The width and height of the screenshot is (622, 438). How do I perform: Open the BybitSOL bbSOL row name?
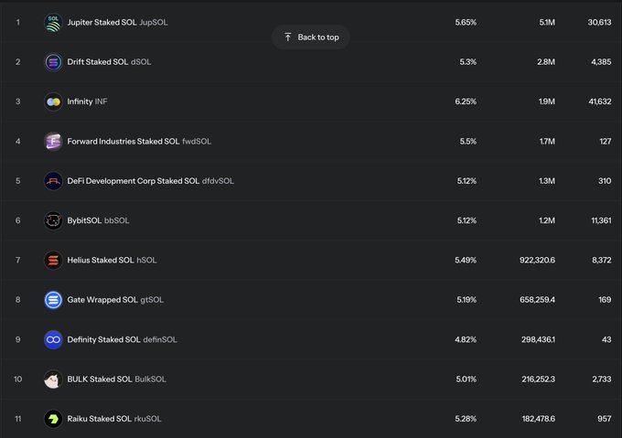click(x=99, y=220)
